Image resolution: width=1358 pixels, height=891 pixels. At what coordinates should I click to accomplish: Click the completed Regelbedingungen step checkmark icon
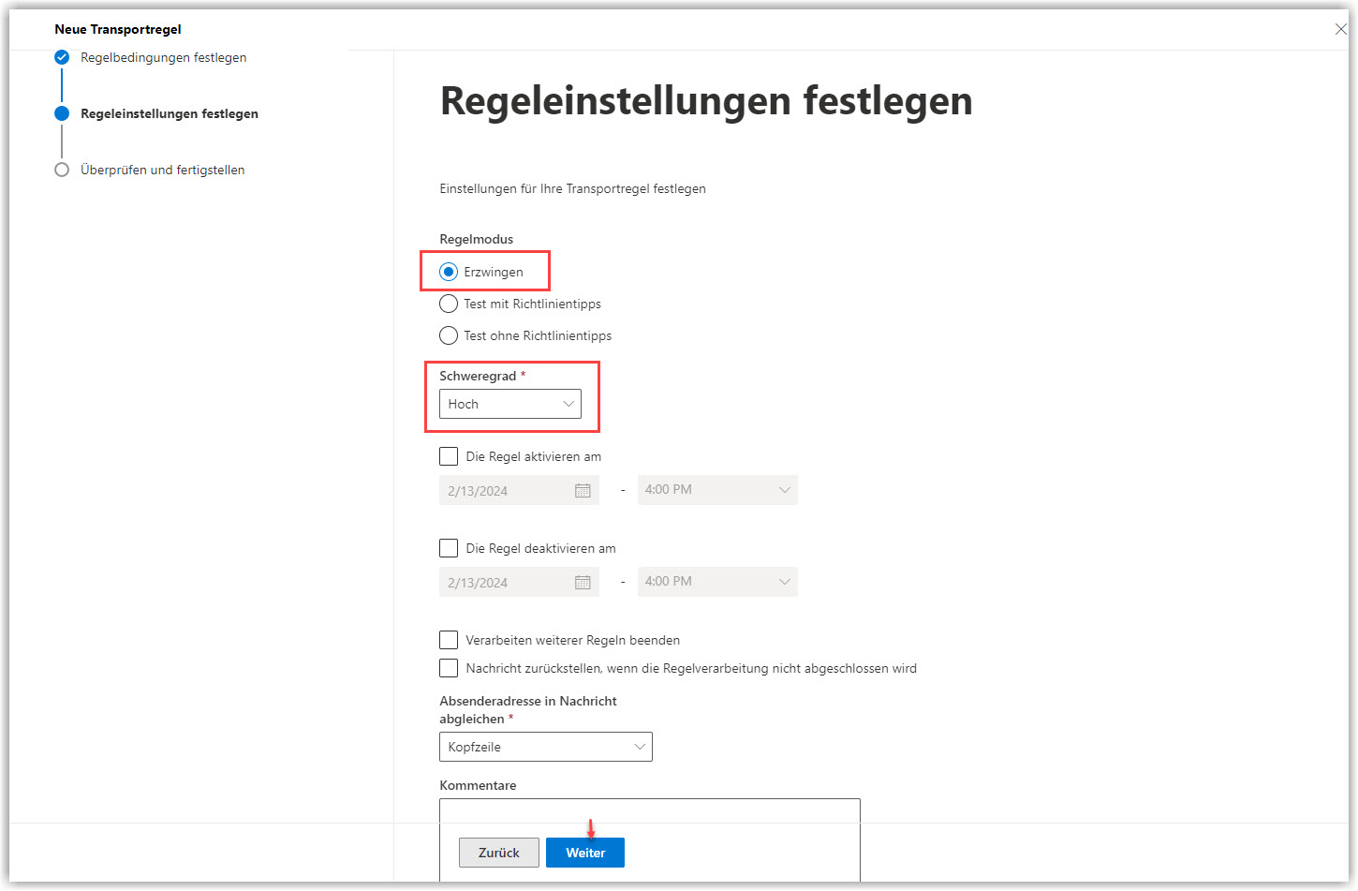62,57
